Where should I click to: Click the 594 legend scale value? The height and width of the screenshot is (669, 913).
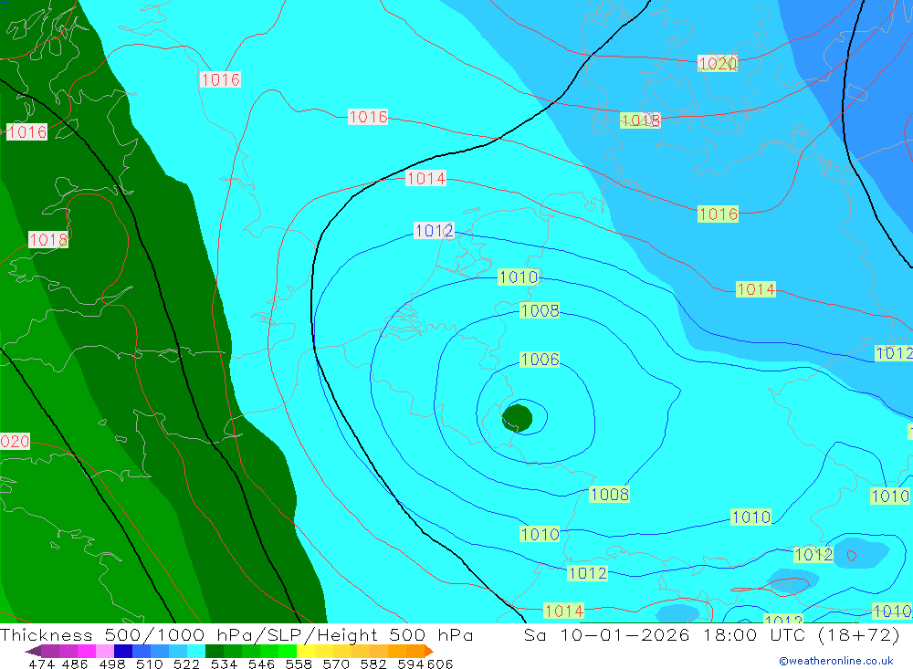[411, 664]
